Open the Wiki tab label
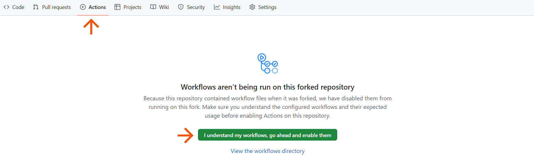This screenshot has height=162, width=534. click(164, 7)
